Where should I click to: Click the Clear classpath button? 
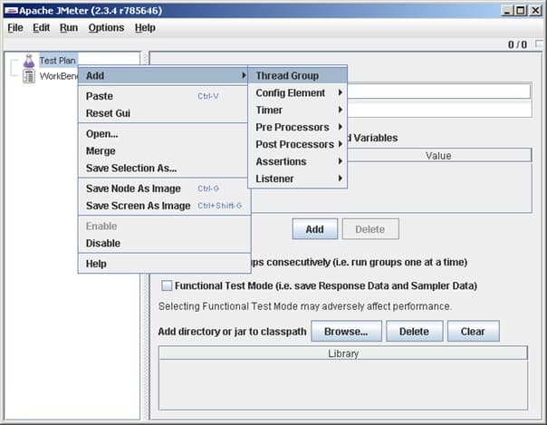pos(473,331)
